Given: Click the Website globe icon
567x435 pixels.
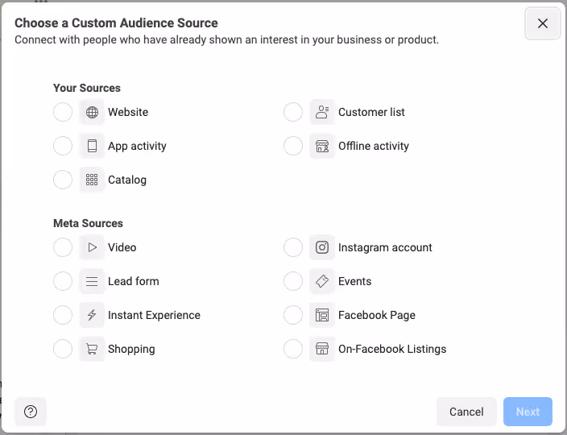Looking at the screenshot, I should [x=92, y=112].
